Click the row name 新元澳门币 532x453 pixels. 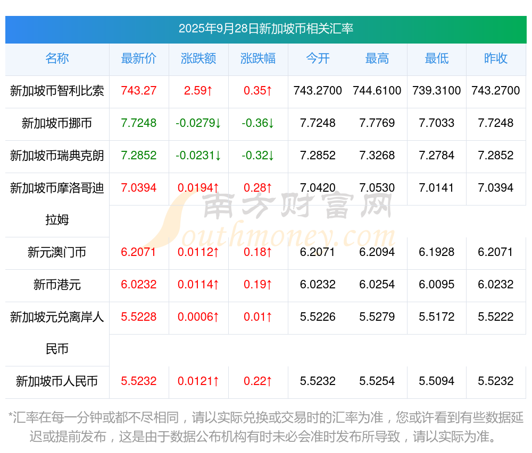point(57,252)
